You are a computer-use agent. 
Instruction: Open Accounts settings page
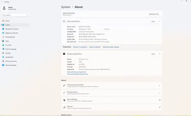click(15, 45)
